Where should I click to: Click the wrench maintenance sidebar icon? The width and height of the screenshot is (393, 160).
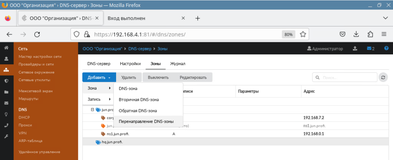[x=6, y=136]
